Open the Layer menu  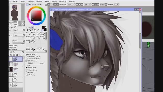[31, 2]
